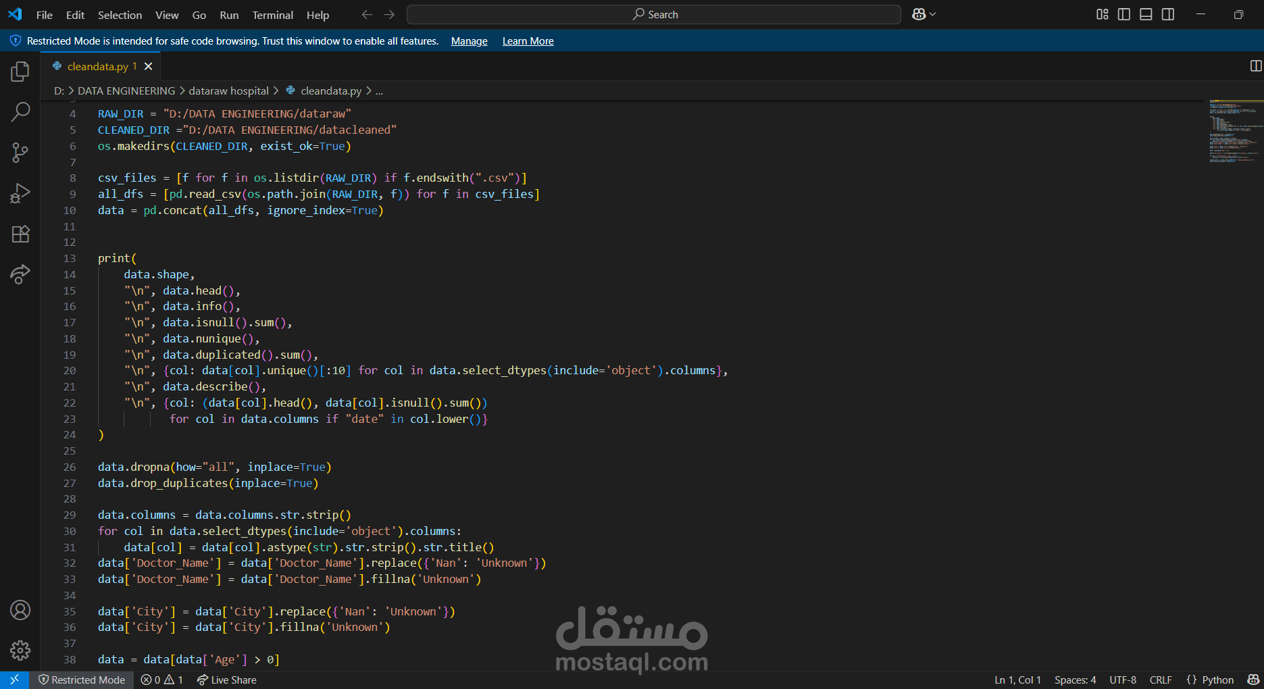Change encoding via UTF-8
The height and width of the screenshot is (689, 1264).
coord(1123,680)
